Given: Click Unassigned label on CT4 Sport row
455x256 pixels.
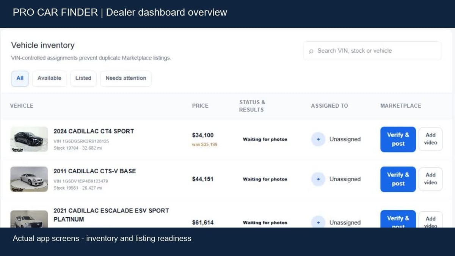Looking at the screenshot, I should coord(345,139).
